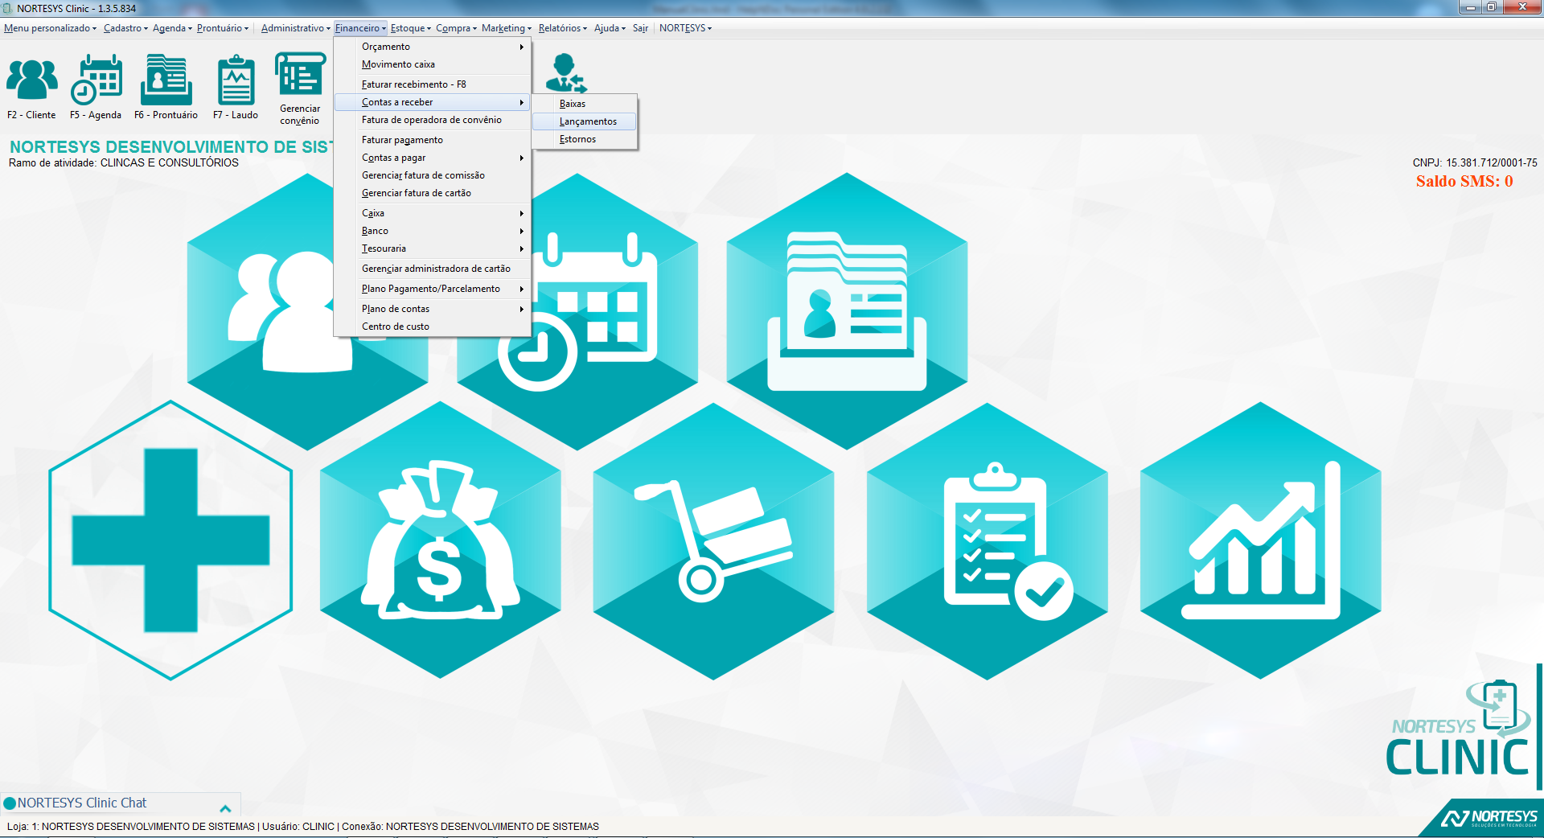
Task: Open F6 - Prontuário toolbar icon
Action: click(x=166, y=88)
